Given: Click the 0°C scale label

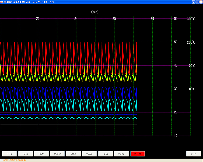Looking at the screenshot, I should [191, 89].
